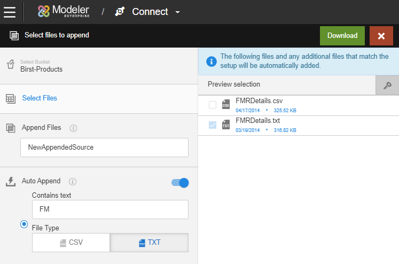Check the FMRDetails.csv checkbox
399x264 pixels.
click(x=213, y=105)
